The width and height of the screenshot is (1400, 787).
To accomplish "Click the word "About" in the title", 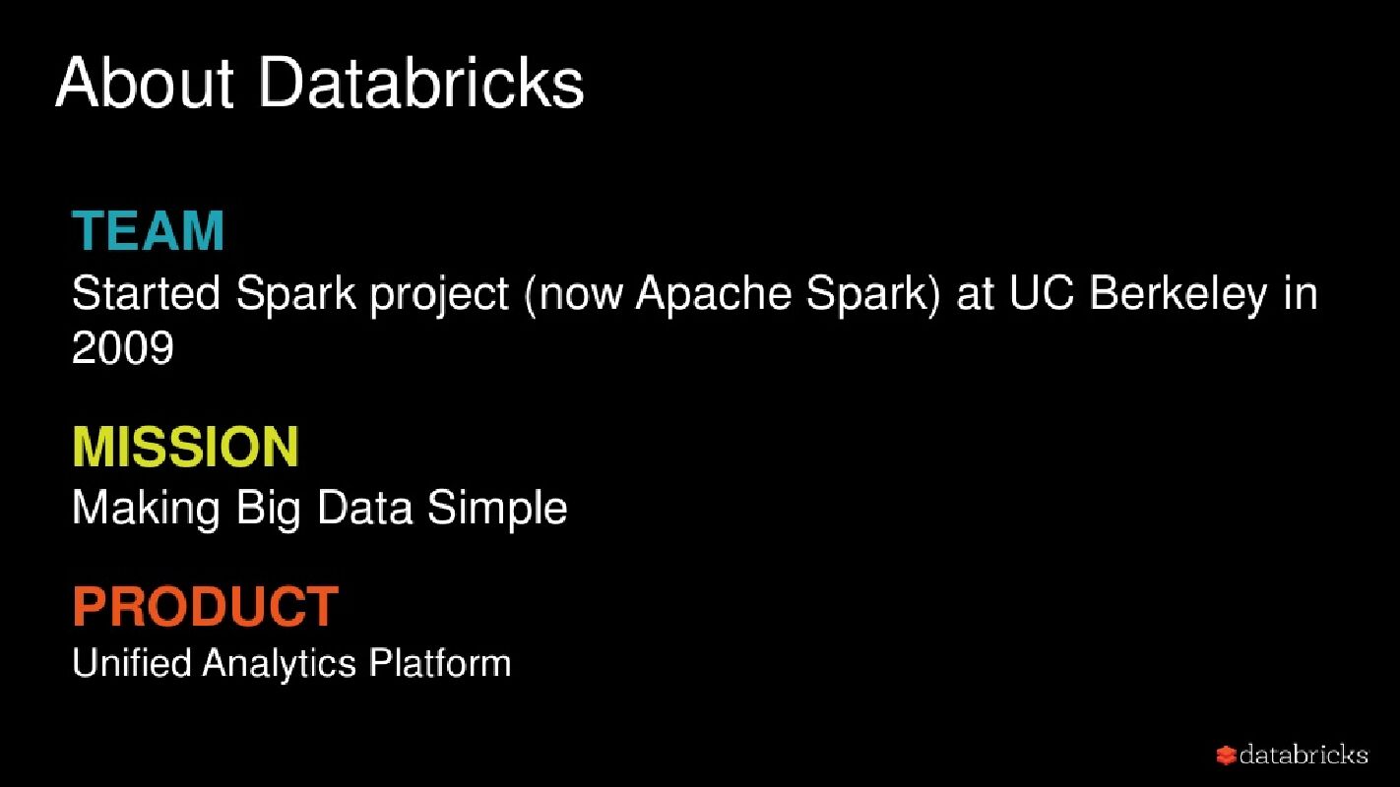I will tap(145, 82).
